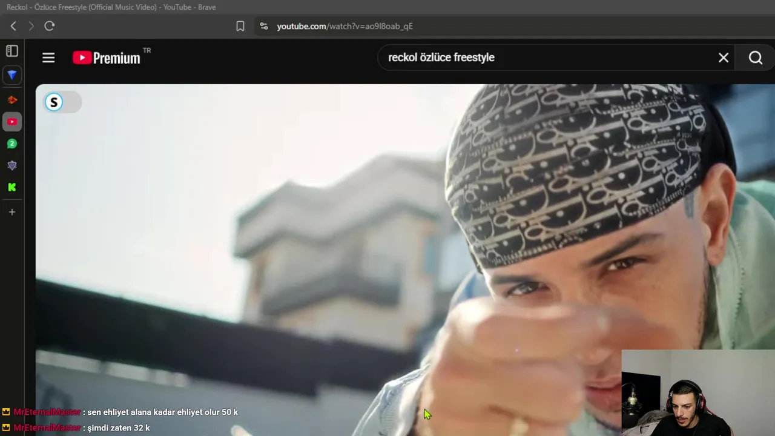Bookmark this page with the bookmark icon
The image size is (775, 436).
pyautogui.click(x=240, y=26)
